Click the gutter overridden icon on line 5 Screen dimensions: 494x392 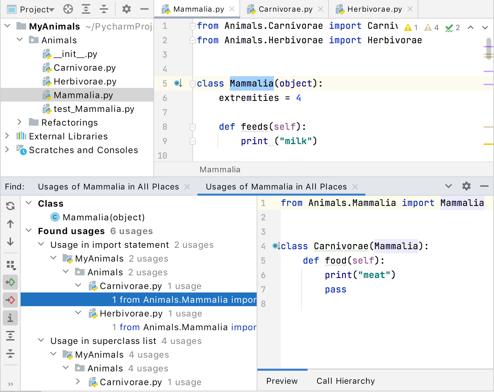(x=178, y=83)
